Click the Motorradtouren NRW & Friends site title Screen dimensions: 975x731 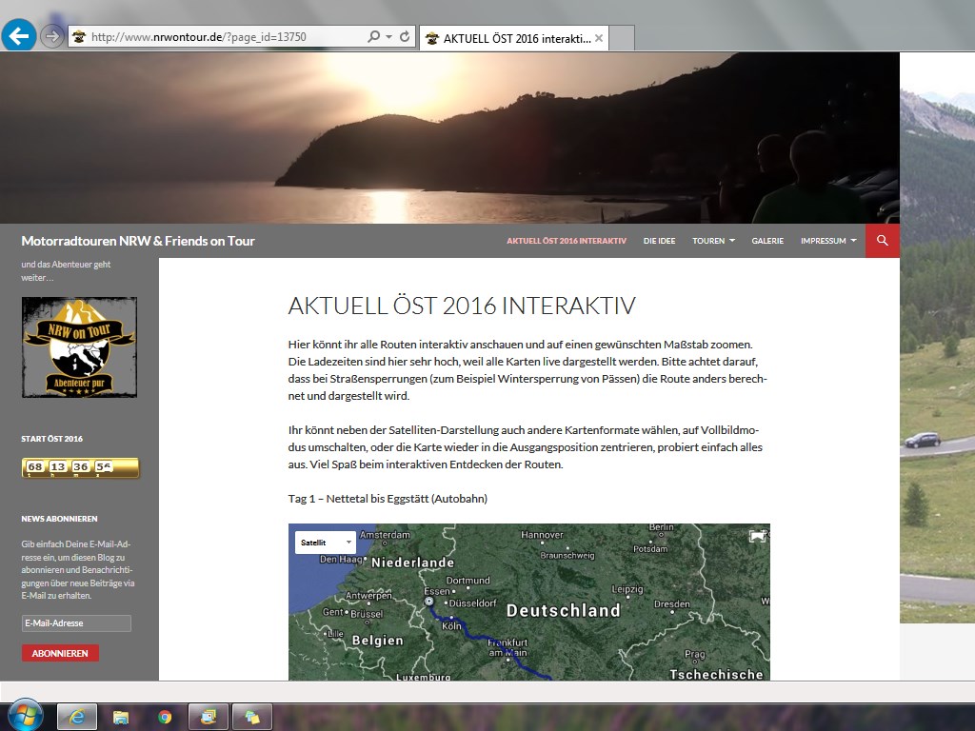[x=138, y=241]
